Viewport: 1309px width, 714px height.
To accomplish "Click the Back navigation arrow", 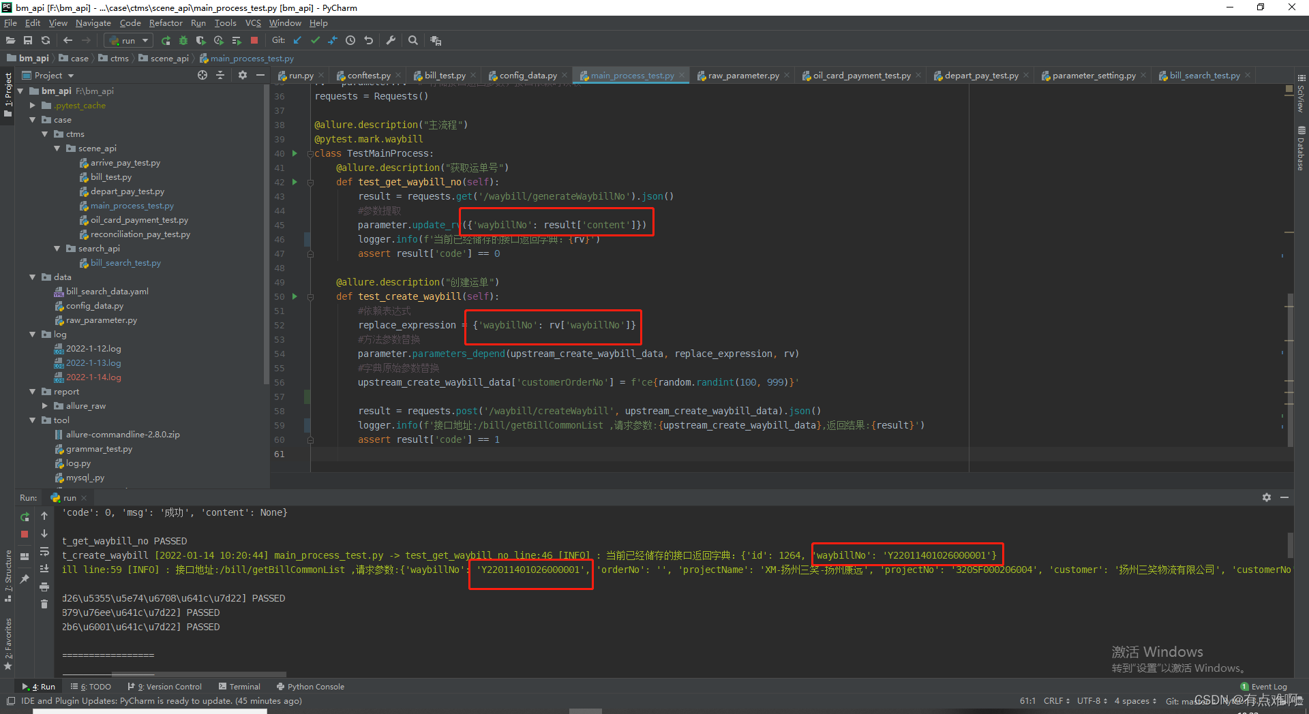I will pos(67,41).
